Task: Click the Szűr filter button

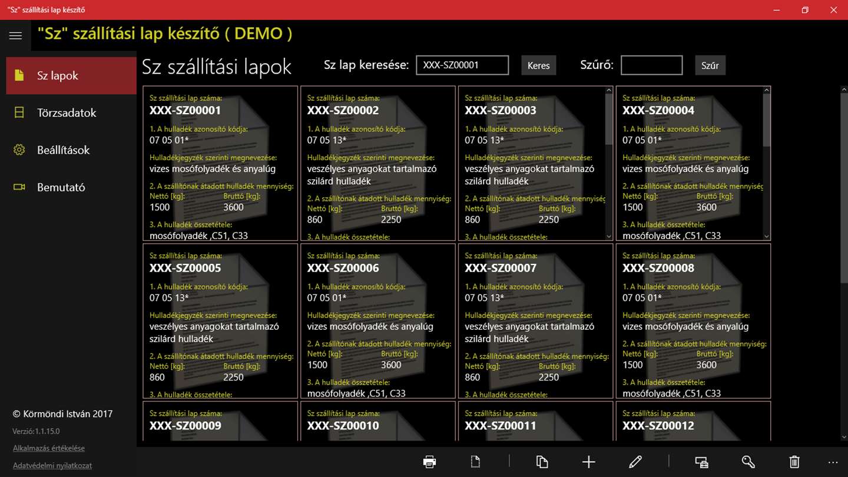Action: click(x=710, y=65)
